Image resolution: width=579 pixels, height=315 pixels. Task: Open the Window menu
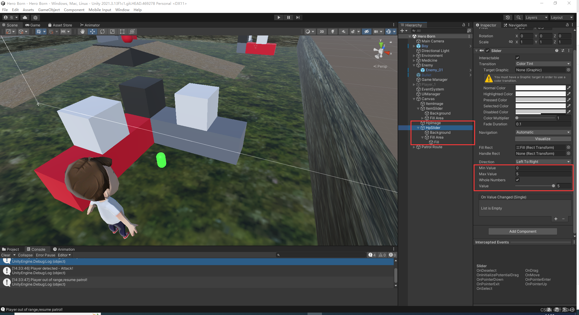(x=122, y=10)
